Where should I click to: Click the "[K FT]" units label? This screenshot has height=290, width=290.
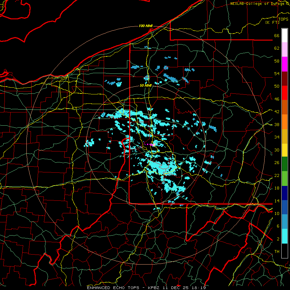[272, 22]
